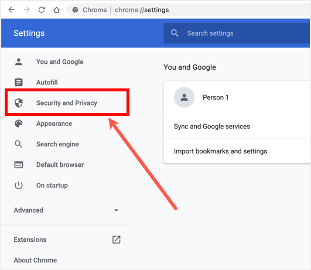Open About Chrome
Image resolution: width=311 pixels, height=270 pixels.
(35, 260)
